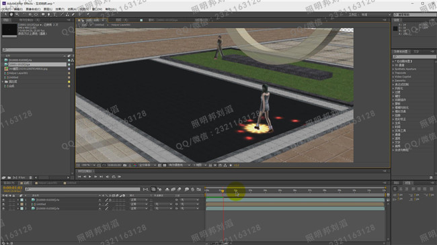Click the Play button in preview panel
437x245 pixels.
click(x=89, y=177)
